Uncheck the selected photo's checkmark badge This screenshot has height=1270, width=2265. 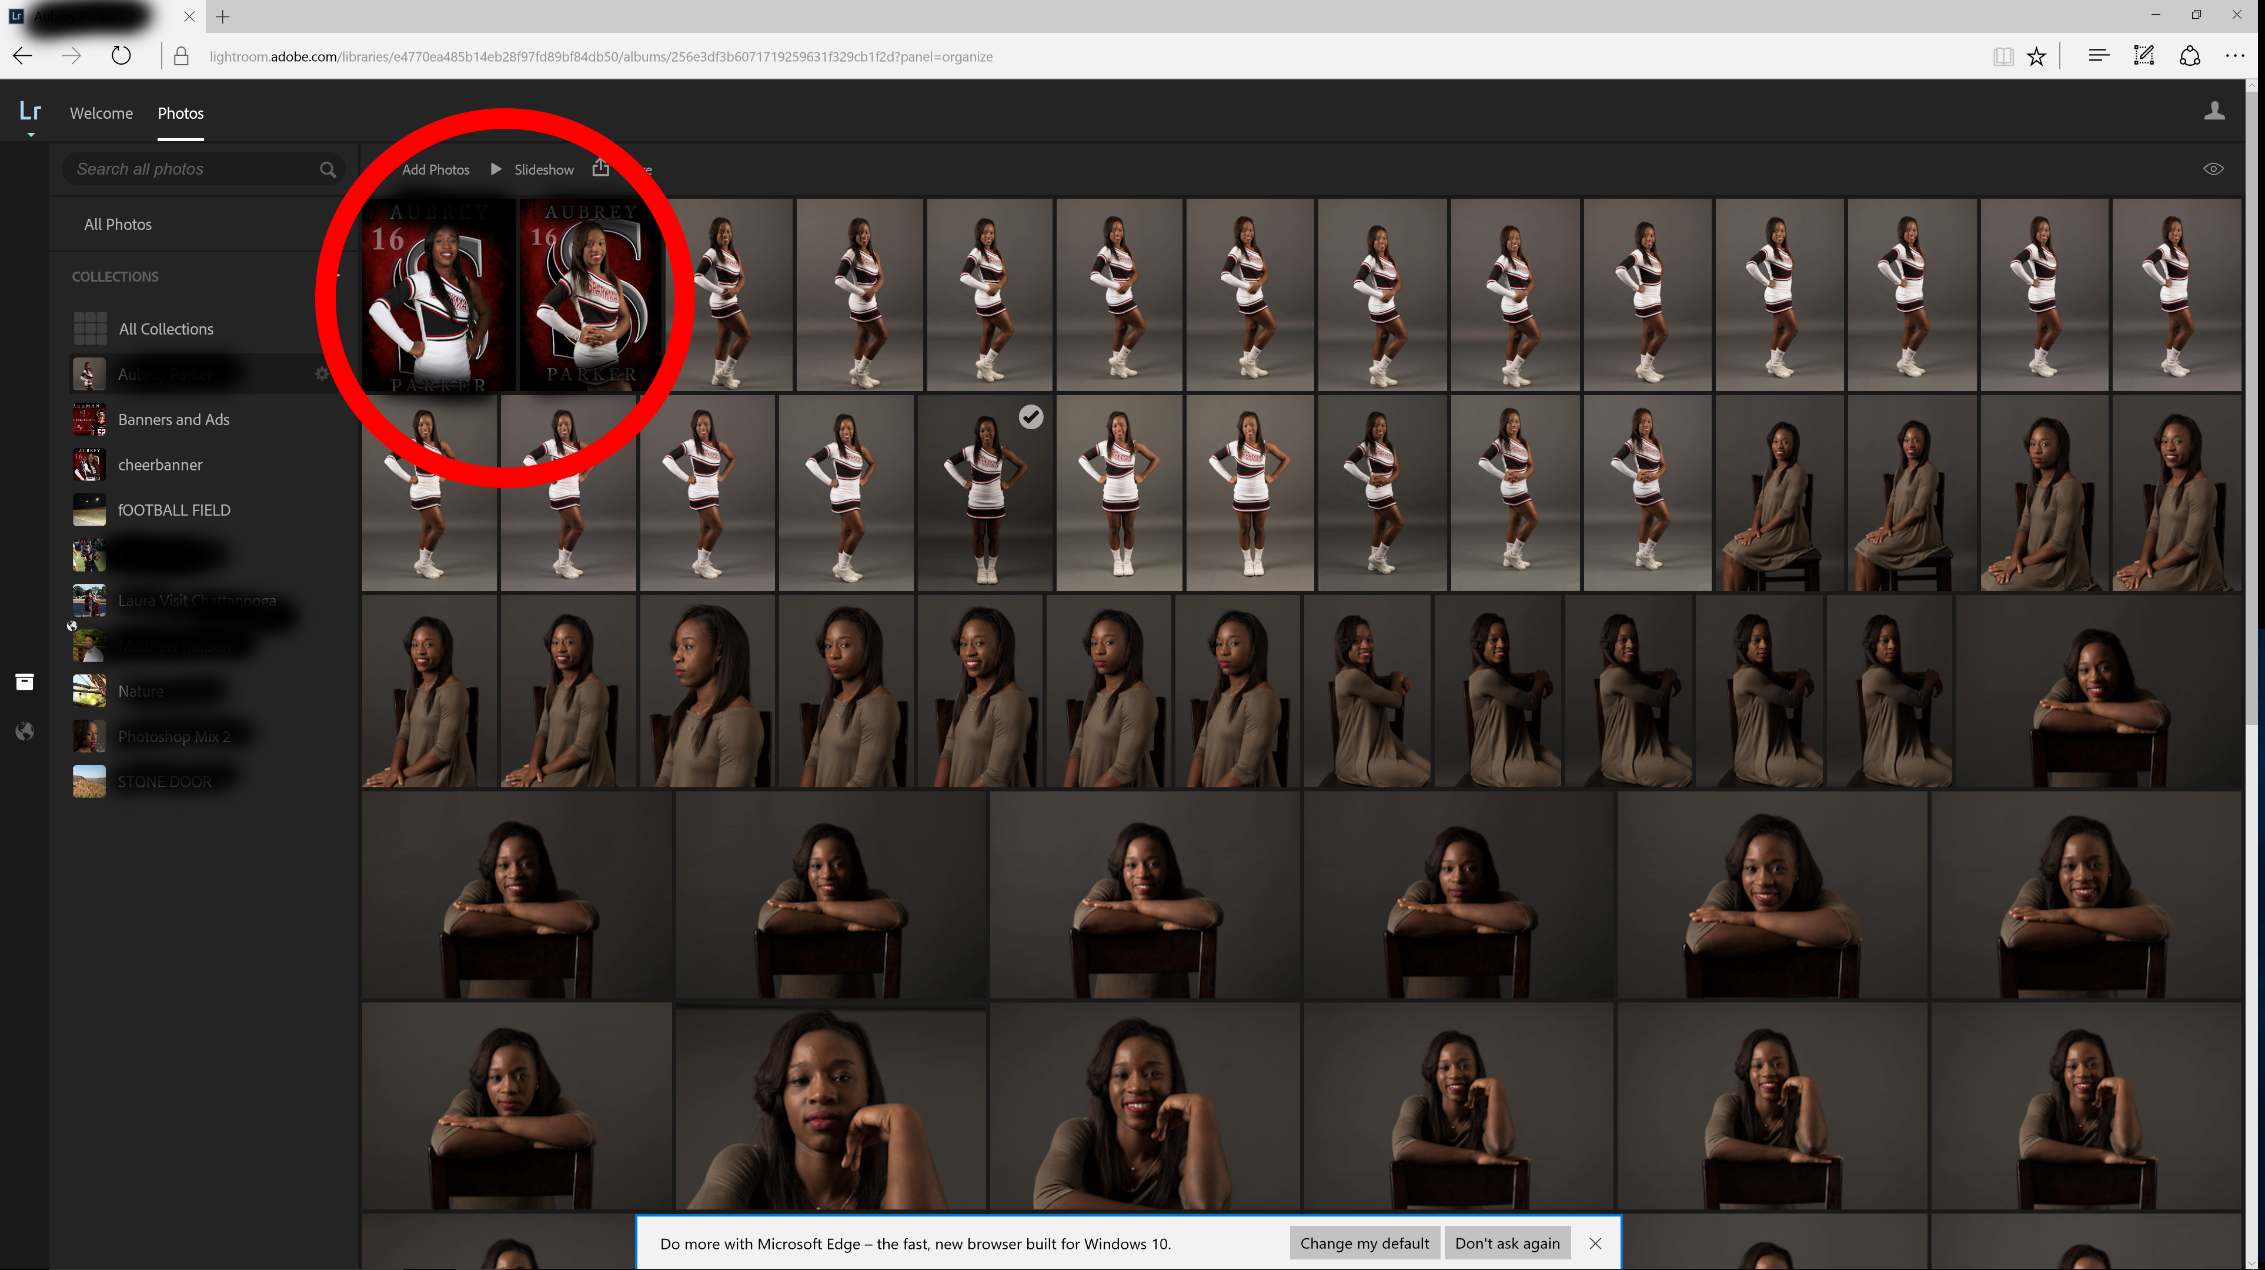tap(1031, 417)
